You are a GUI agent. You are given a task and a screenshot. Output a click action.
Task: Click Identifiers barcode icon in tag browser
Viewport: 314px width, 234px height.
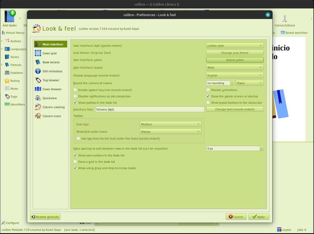click(7, 104)
